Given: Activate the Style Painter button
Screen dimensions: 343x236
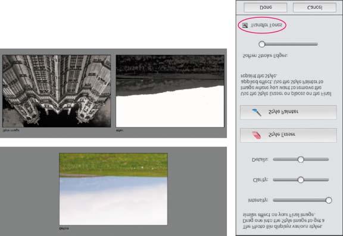Looking at the screenshot, I should 288,112.
